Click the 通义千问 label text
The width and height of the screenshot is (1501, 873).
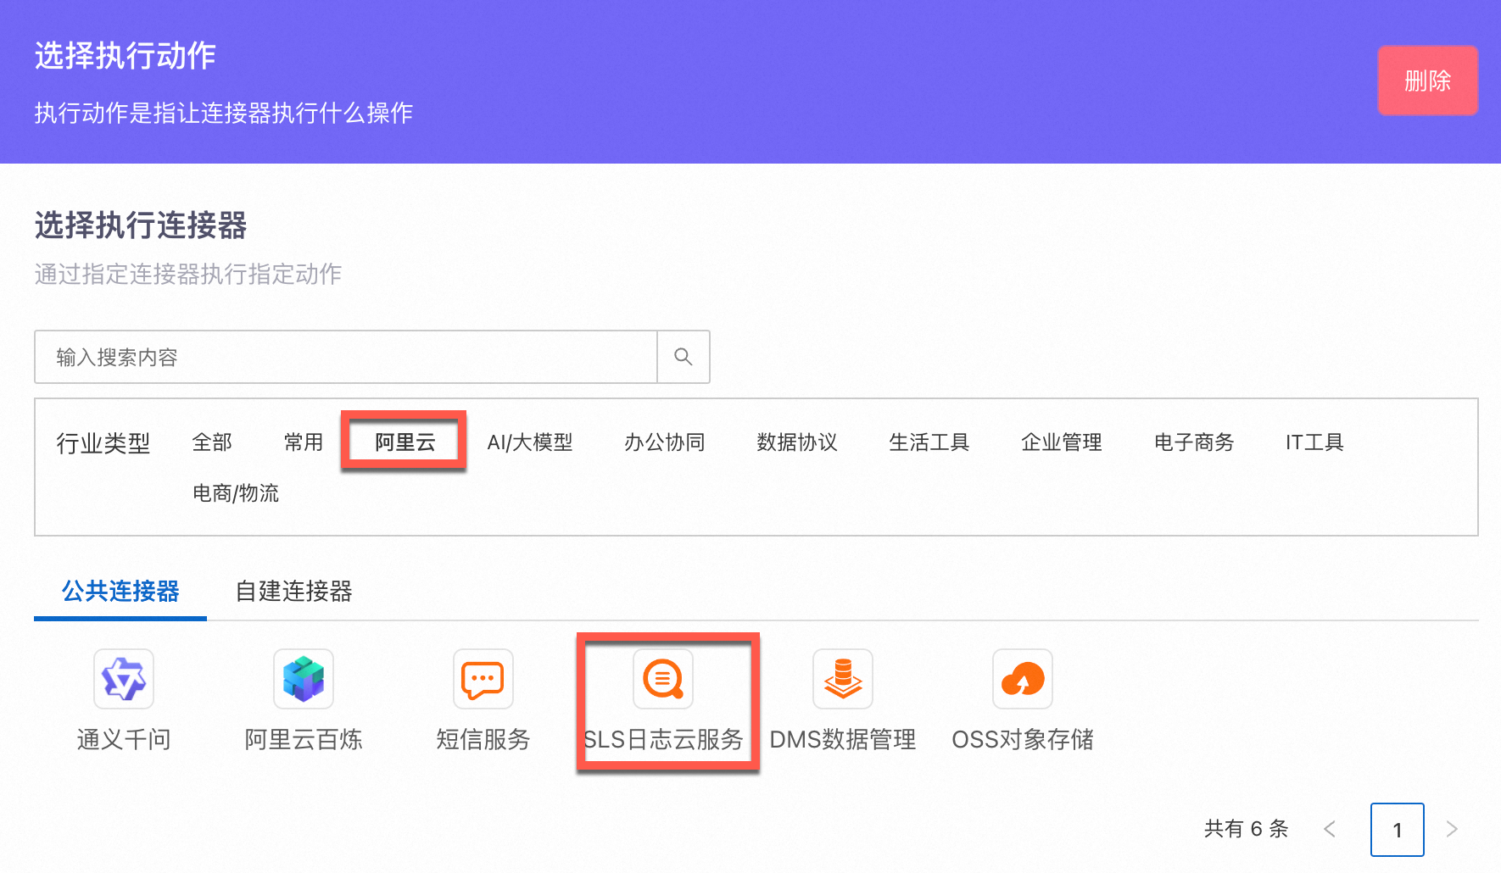(124, 739)
